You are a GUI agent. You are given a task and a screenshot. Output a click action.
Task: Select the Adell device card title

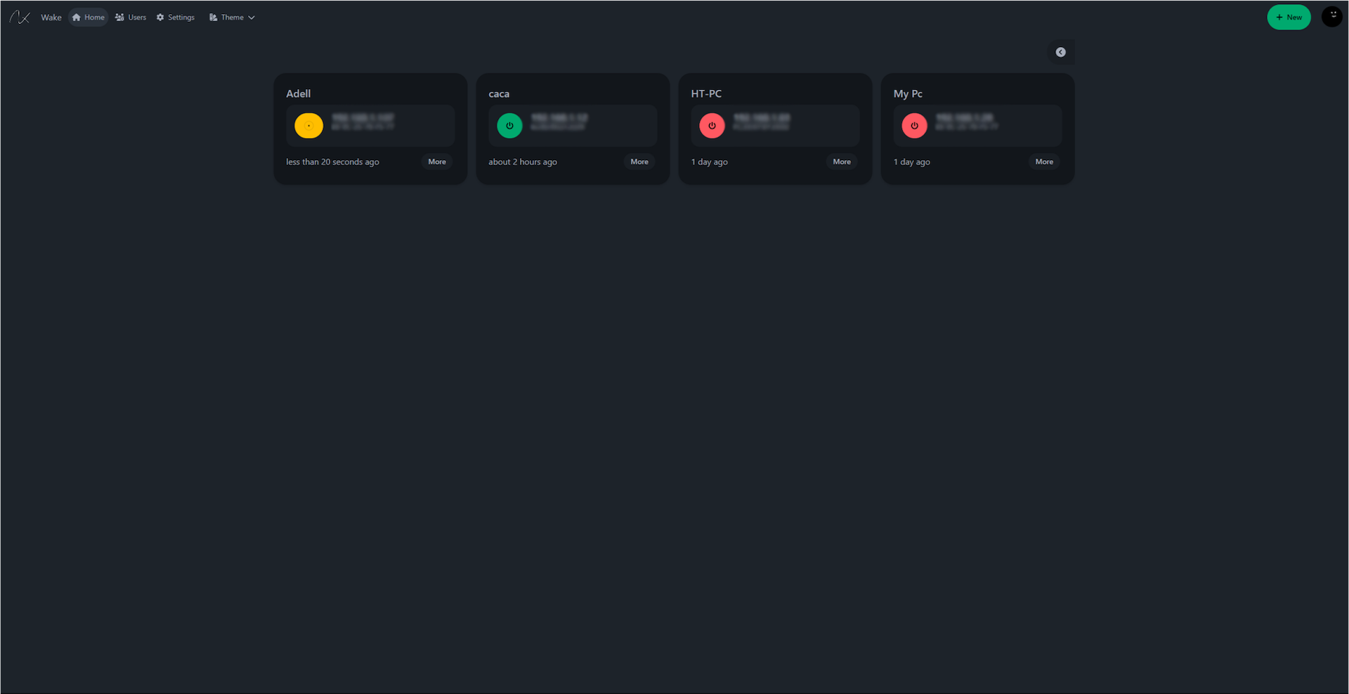[x=299, y=93]
